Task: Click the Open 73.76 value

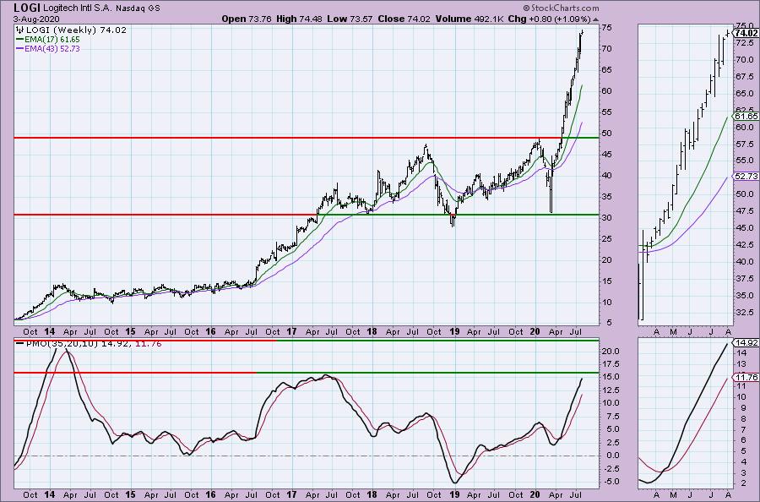Action: [x=247, y=19]
